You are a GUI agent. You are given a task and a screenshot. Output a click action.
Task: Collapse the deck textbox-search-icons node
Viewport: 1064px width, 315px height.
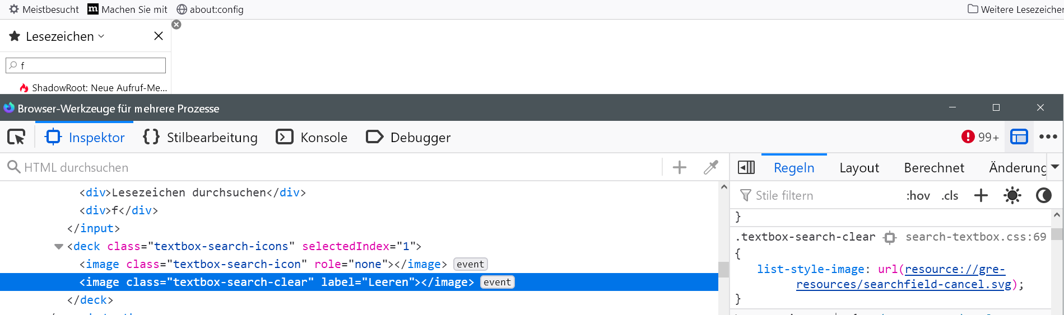(x=58, y=247)
